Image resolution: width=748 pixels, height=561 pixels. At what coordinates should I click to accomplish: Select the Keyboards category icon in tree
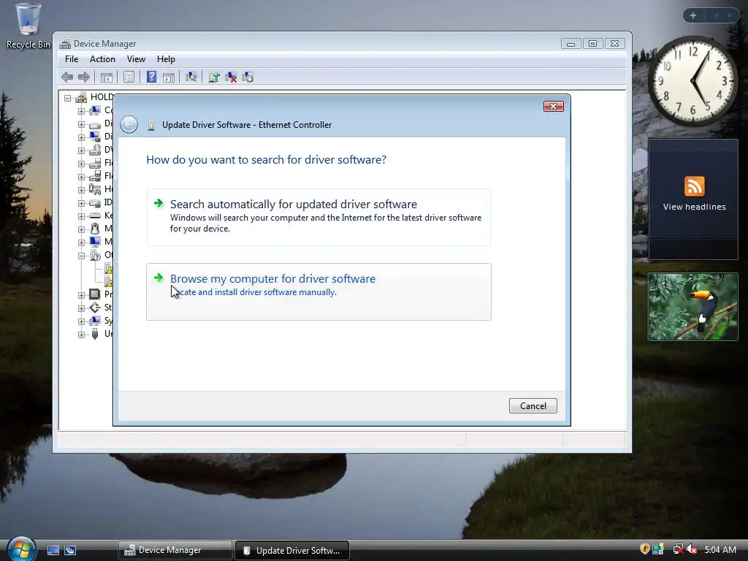95,215
